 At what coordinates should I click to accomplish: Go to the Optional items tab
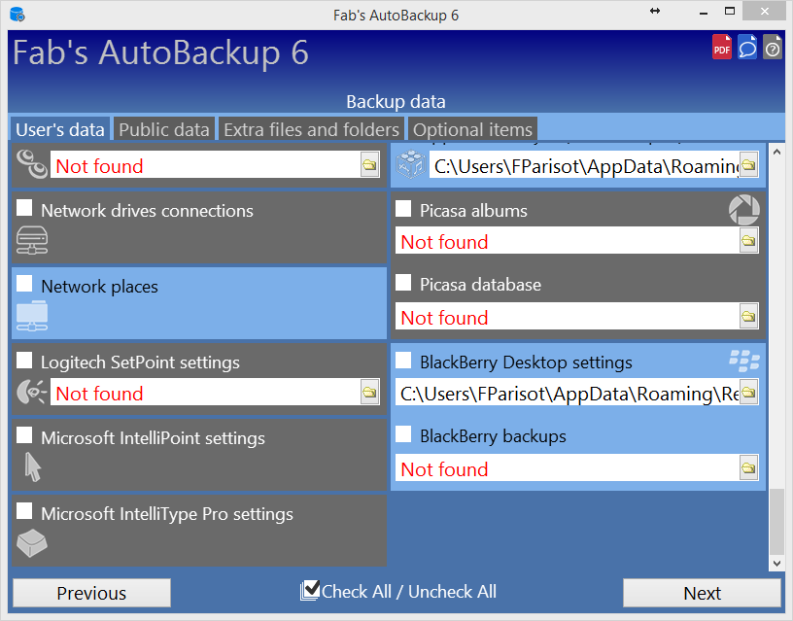pyautogui.click(x=472, y=129)
